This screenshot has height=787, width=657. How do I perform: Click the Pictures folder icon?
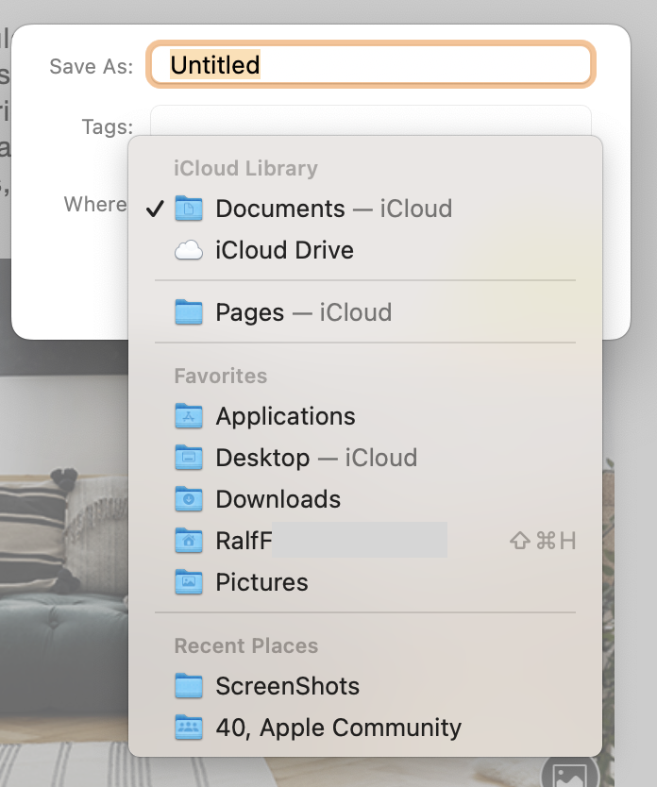point(189,582)
